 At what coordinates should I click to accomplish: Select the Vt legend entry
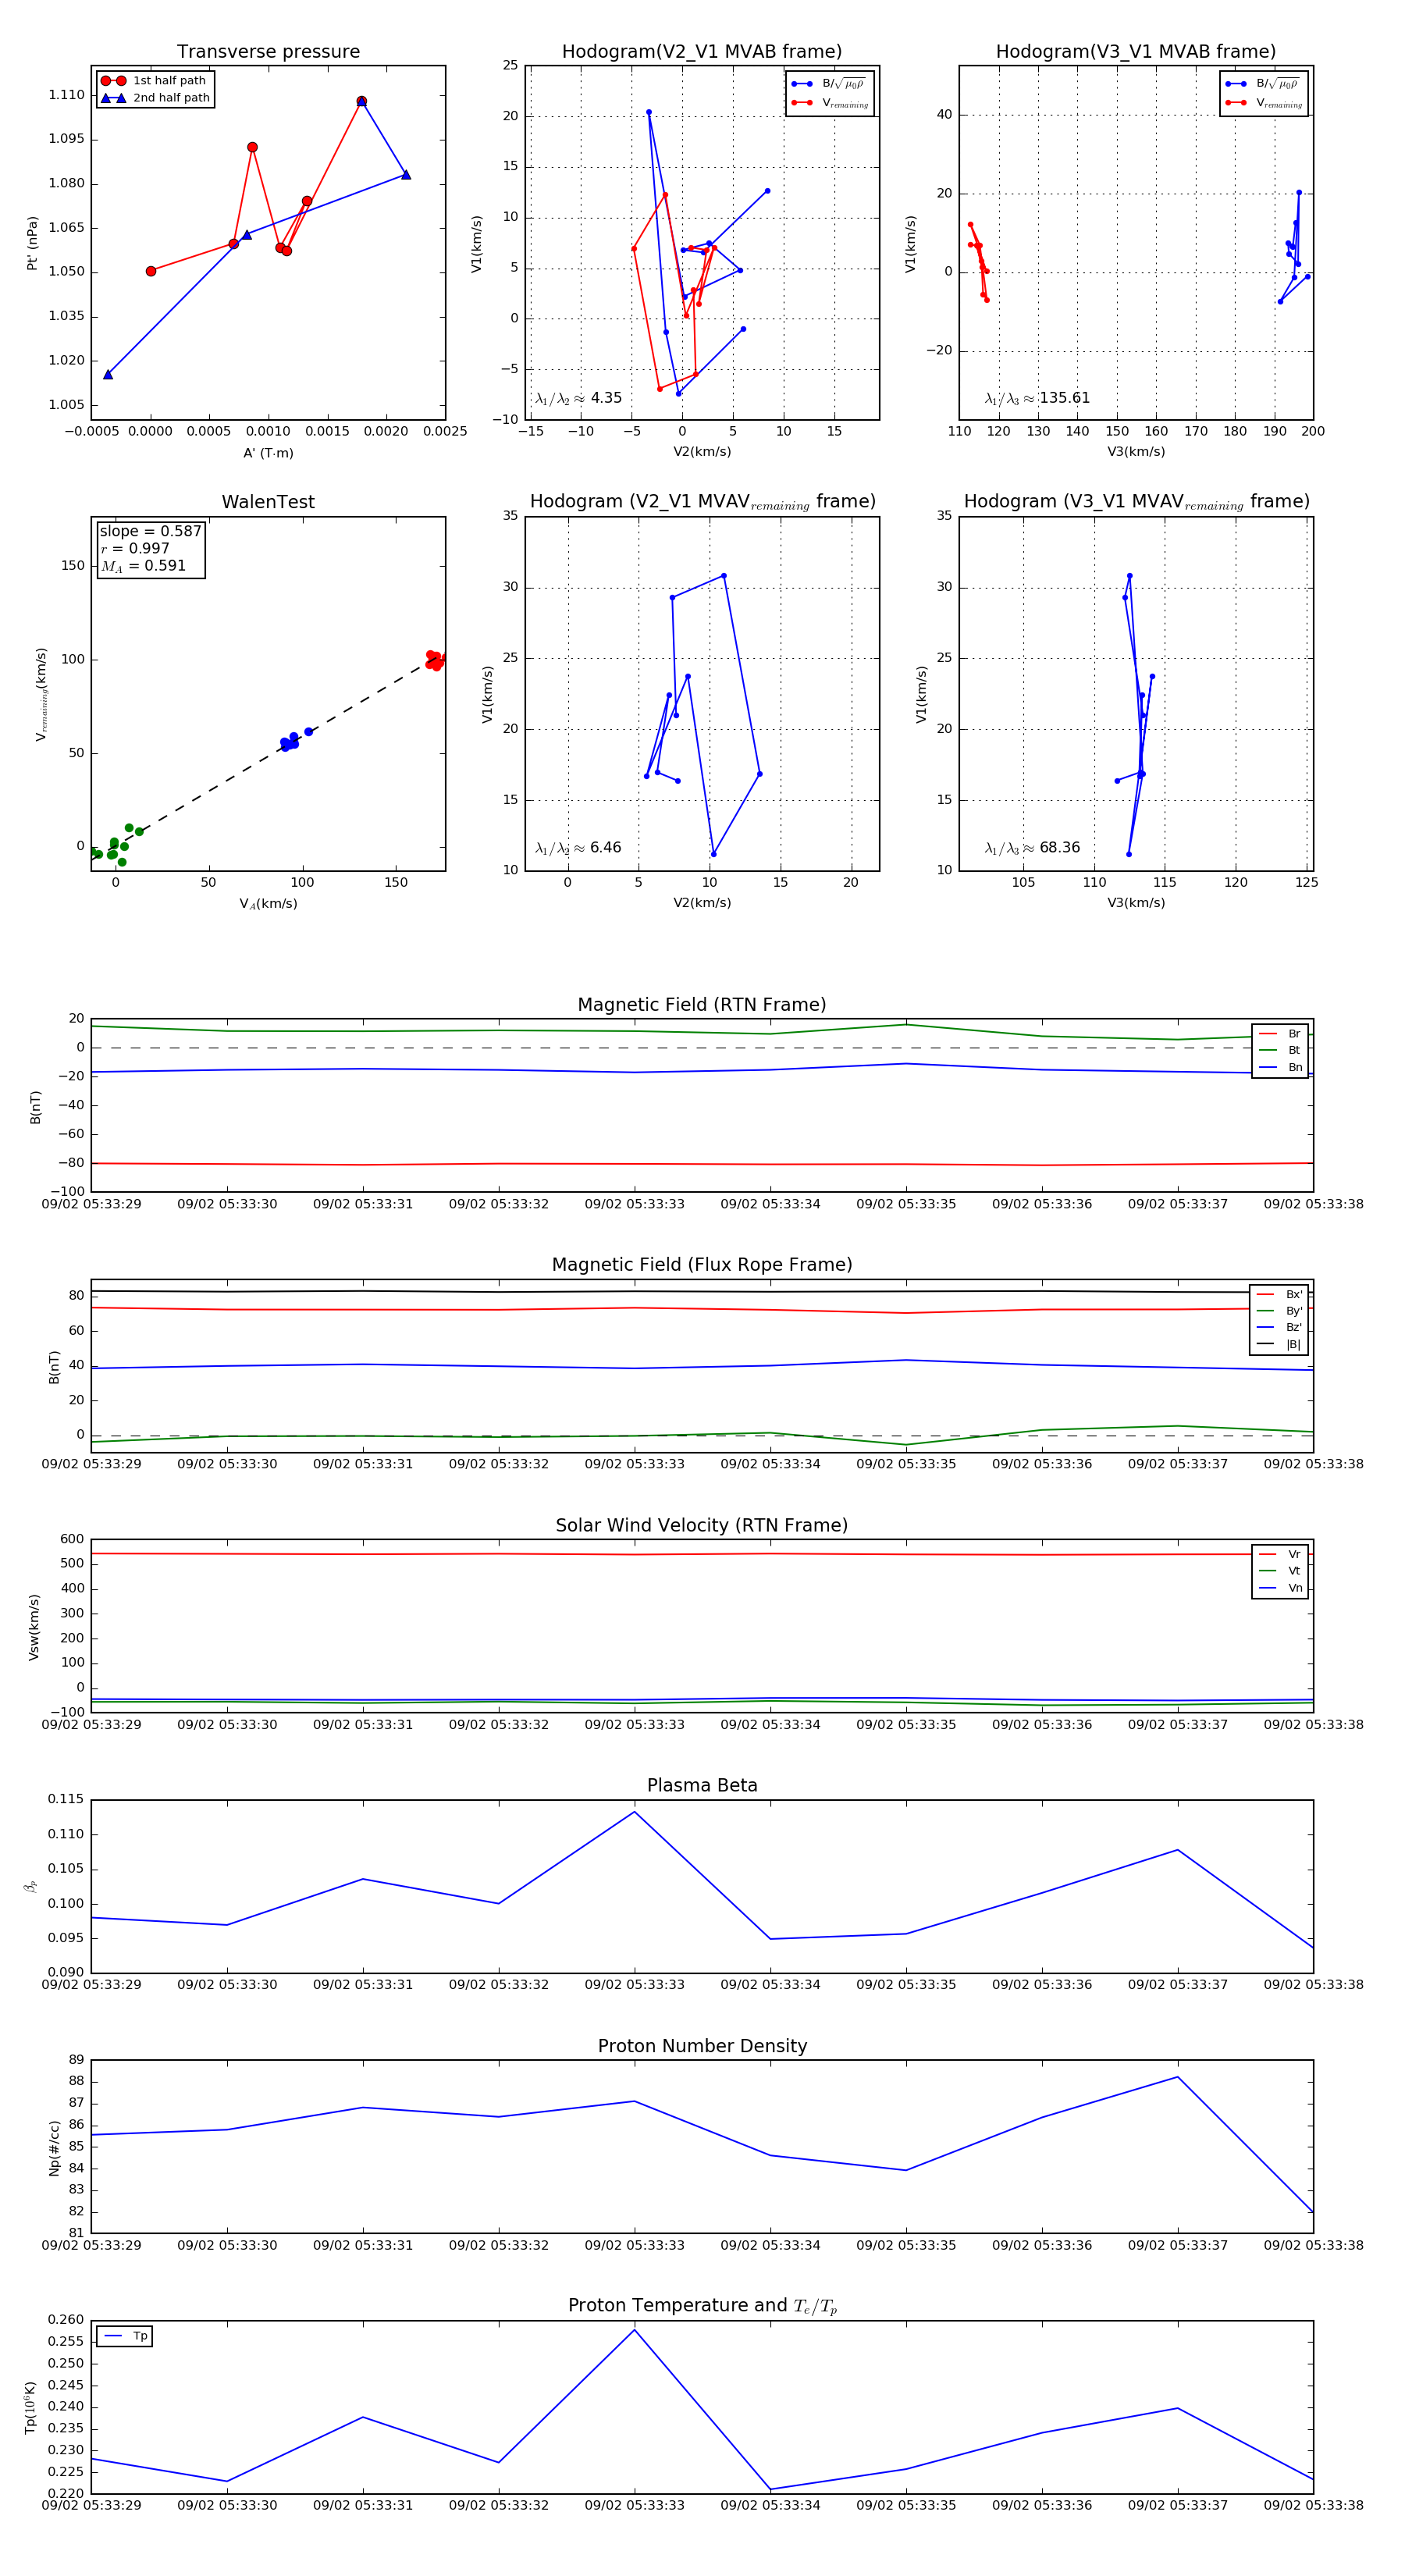coord(1280,1571)
